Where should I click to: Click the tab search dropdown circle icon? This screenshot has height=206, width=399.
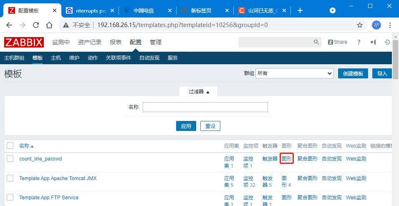tap(333, 10)
